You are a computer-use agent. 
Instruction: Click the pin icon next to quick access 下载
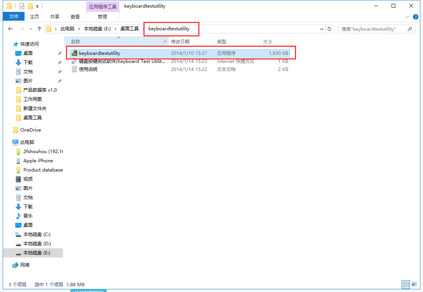[59, 63]
